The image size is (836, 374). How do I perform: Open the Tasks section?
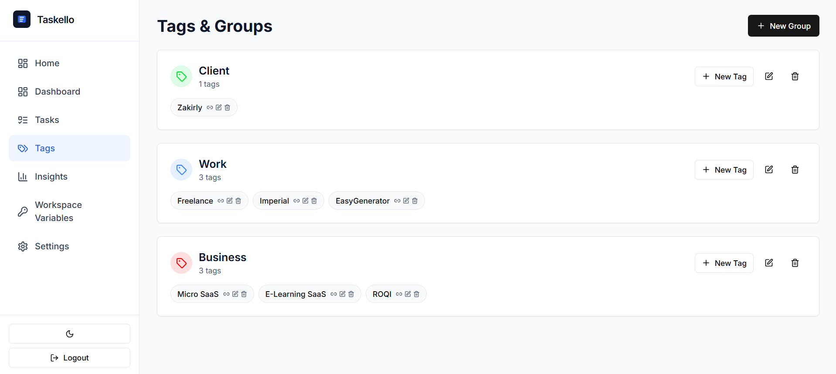pos(69,120)
